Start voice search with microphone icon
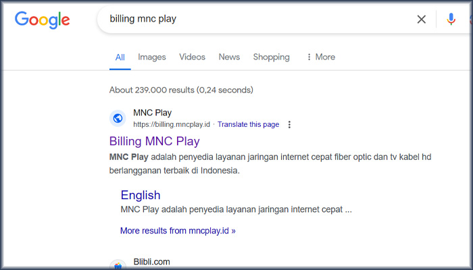Image resolution: width=473 pixels, height=270 pixels. pos(451,20)
